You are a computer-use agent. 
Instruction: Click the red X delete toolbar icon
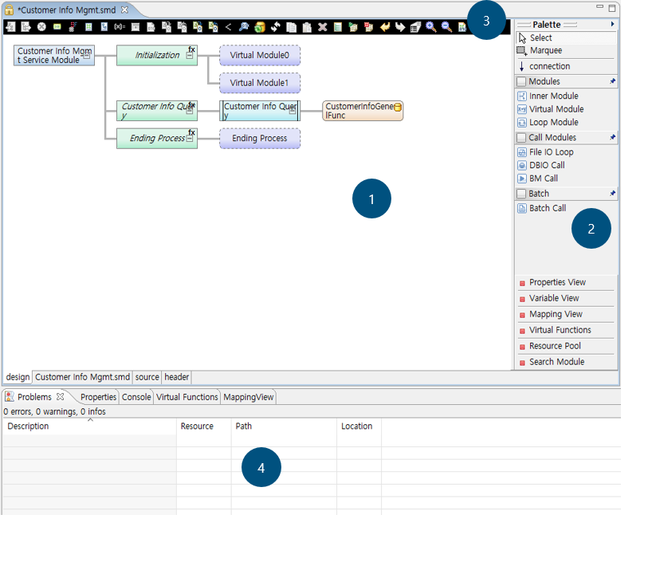(x=323, y=27)
